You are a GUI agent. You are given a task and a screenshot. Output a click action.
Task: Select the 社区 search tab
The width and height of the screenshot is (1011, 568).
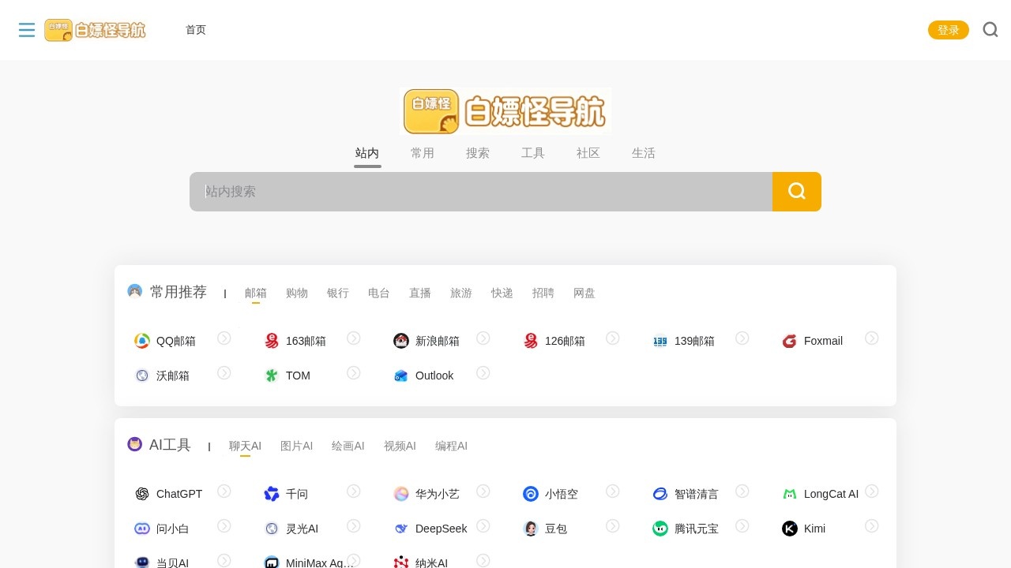(x=588, y=153)
